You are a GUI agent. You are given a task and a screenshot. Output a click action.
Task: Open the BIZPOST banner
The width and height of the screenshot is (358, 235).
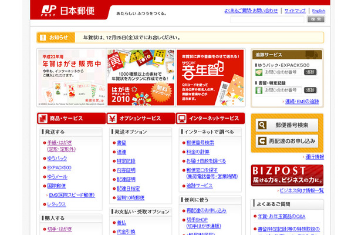coord(287,175)
